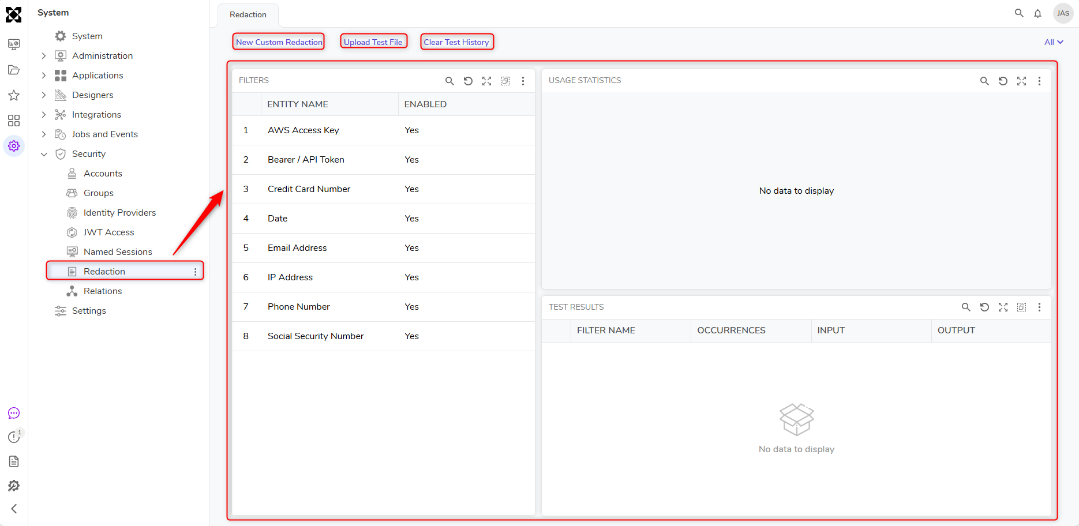Image resolution: width=1079 pixels, height=526 pixels.
Task: Click the Upload Test File button
Action: point(373,42)
